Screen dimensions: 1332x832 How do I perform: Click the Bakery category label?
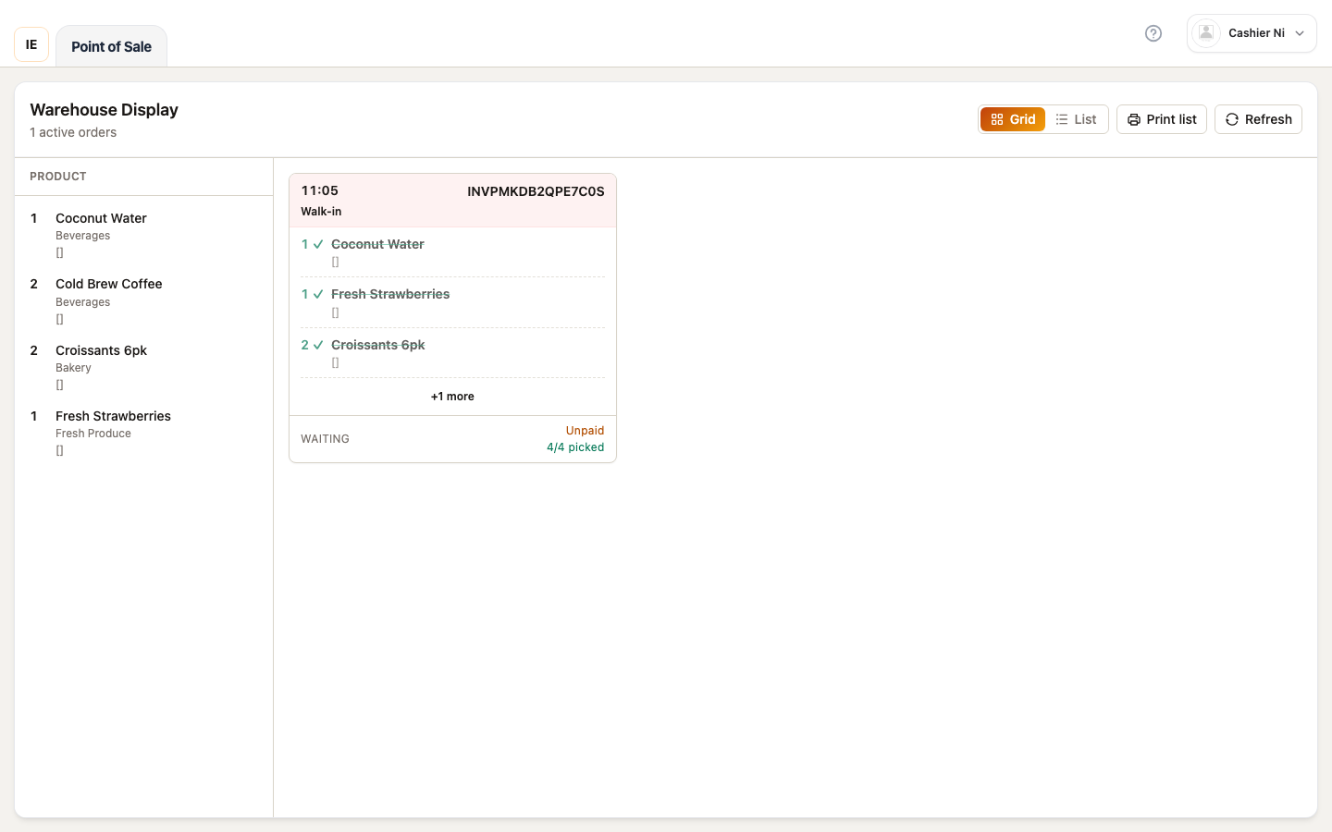(73, 368)
